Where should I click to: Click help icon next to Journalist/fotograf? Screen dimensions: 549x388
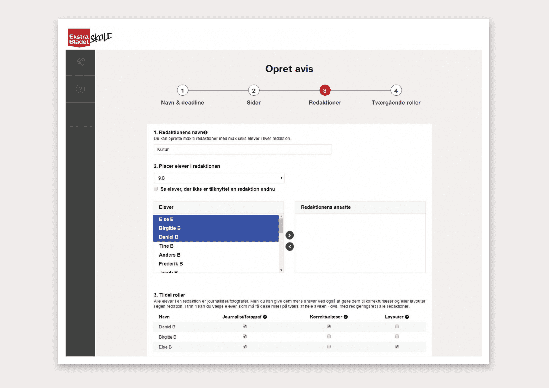265,317
